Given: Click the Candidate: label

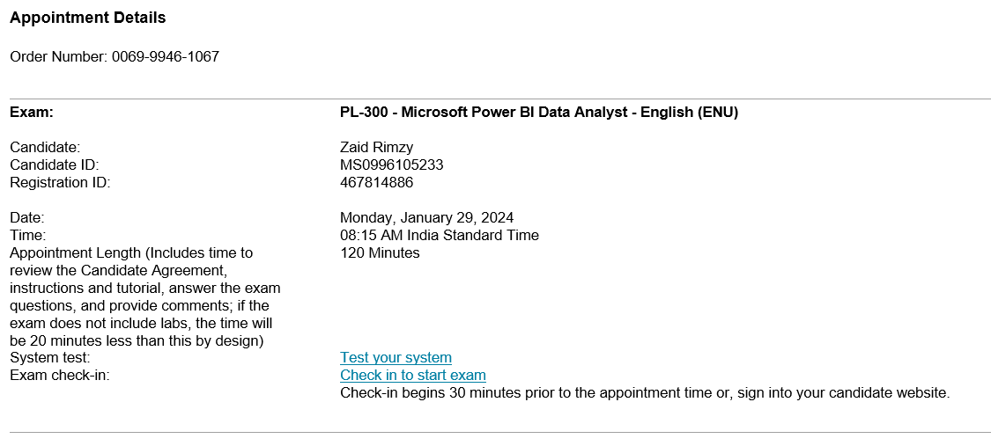Looking at the screenshot, I should click(45, 149).
